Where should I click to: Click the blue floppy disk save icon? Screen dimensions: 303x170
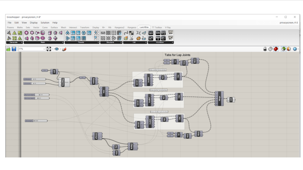(14, 49)
